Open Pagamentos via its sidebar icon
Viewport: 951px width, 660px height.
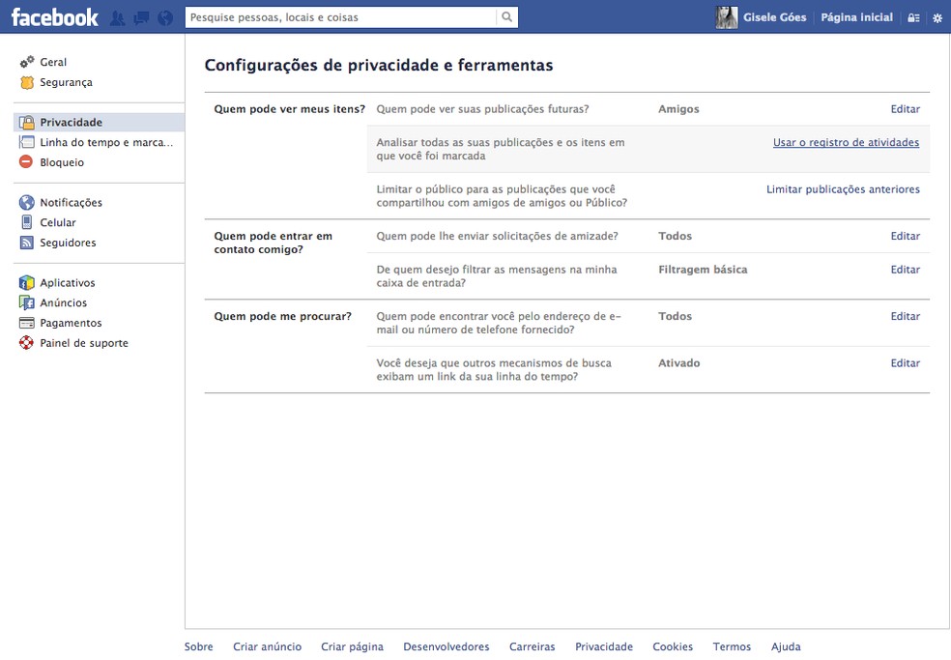(x=26, y=323)
